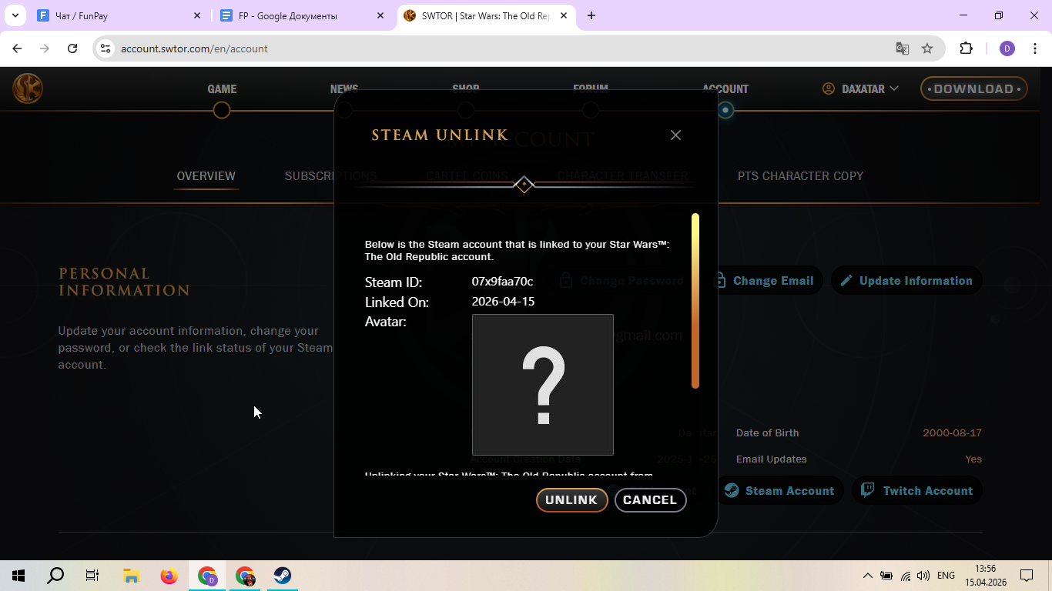
Task: Click the volume icon in system tray
Action: pos(923,576)
